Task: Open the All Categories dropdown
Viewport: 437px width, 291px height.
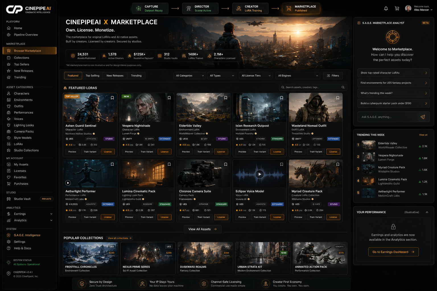Action: (x=190, y=76)
